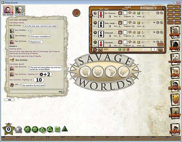Click the LIGHT button
The width and height of the screenshot is (182, 142).
pyautogui.click(x=170, y=7)
